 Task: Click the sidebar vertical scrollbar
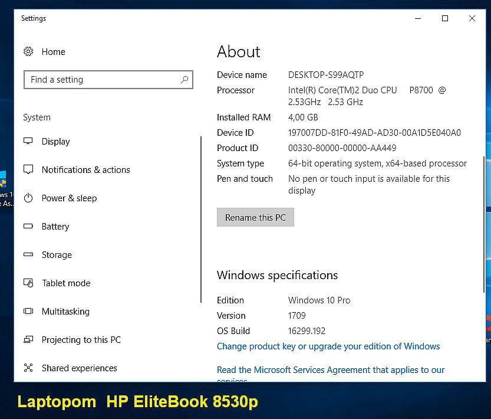(201, 219)
